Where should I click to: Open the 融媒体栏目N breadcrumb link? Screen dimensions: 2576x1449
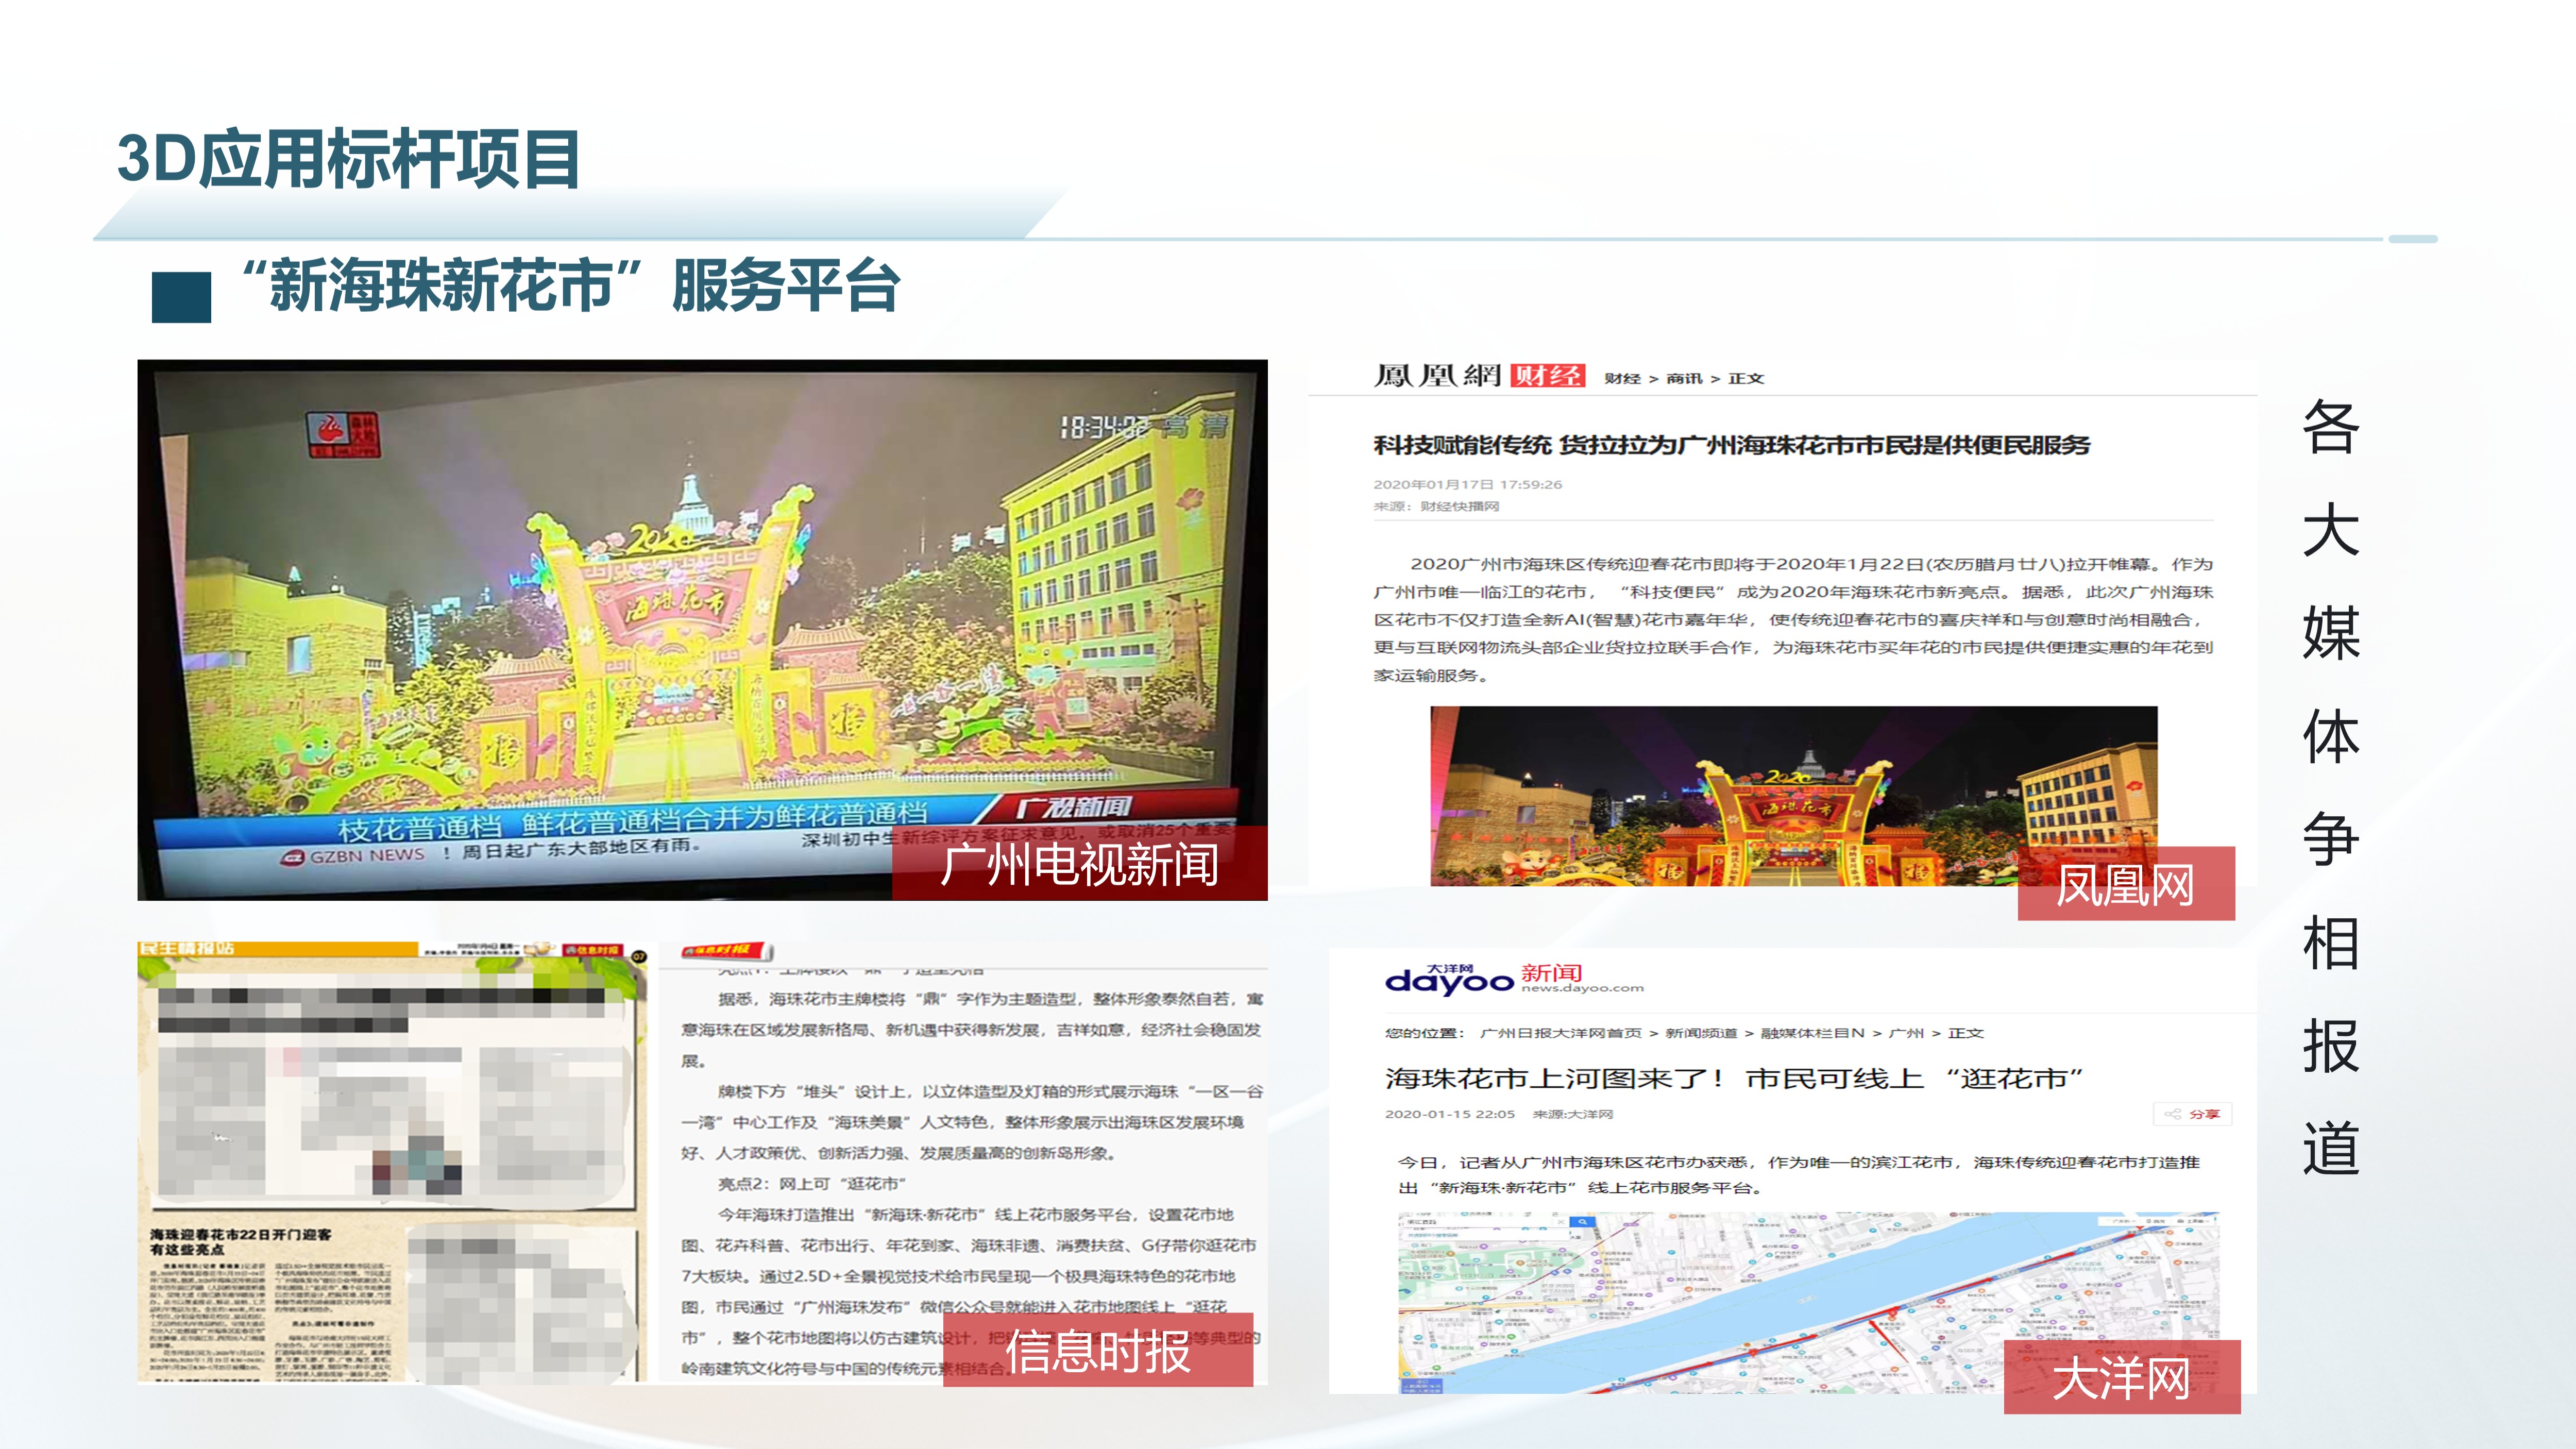(1812, 1033)
